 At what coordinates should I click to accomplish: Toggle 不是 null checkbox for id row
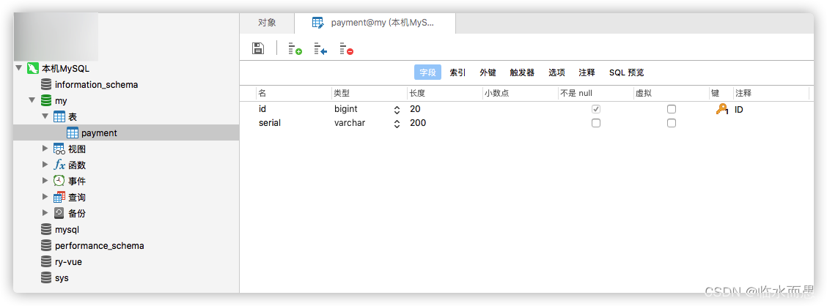click(x=596, y=109)
